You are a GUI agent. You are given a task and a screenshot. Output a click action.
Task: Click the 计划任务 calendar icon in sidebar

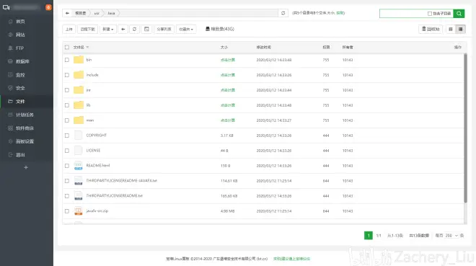tap(10, 115)
